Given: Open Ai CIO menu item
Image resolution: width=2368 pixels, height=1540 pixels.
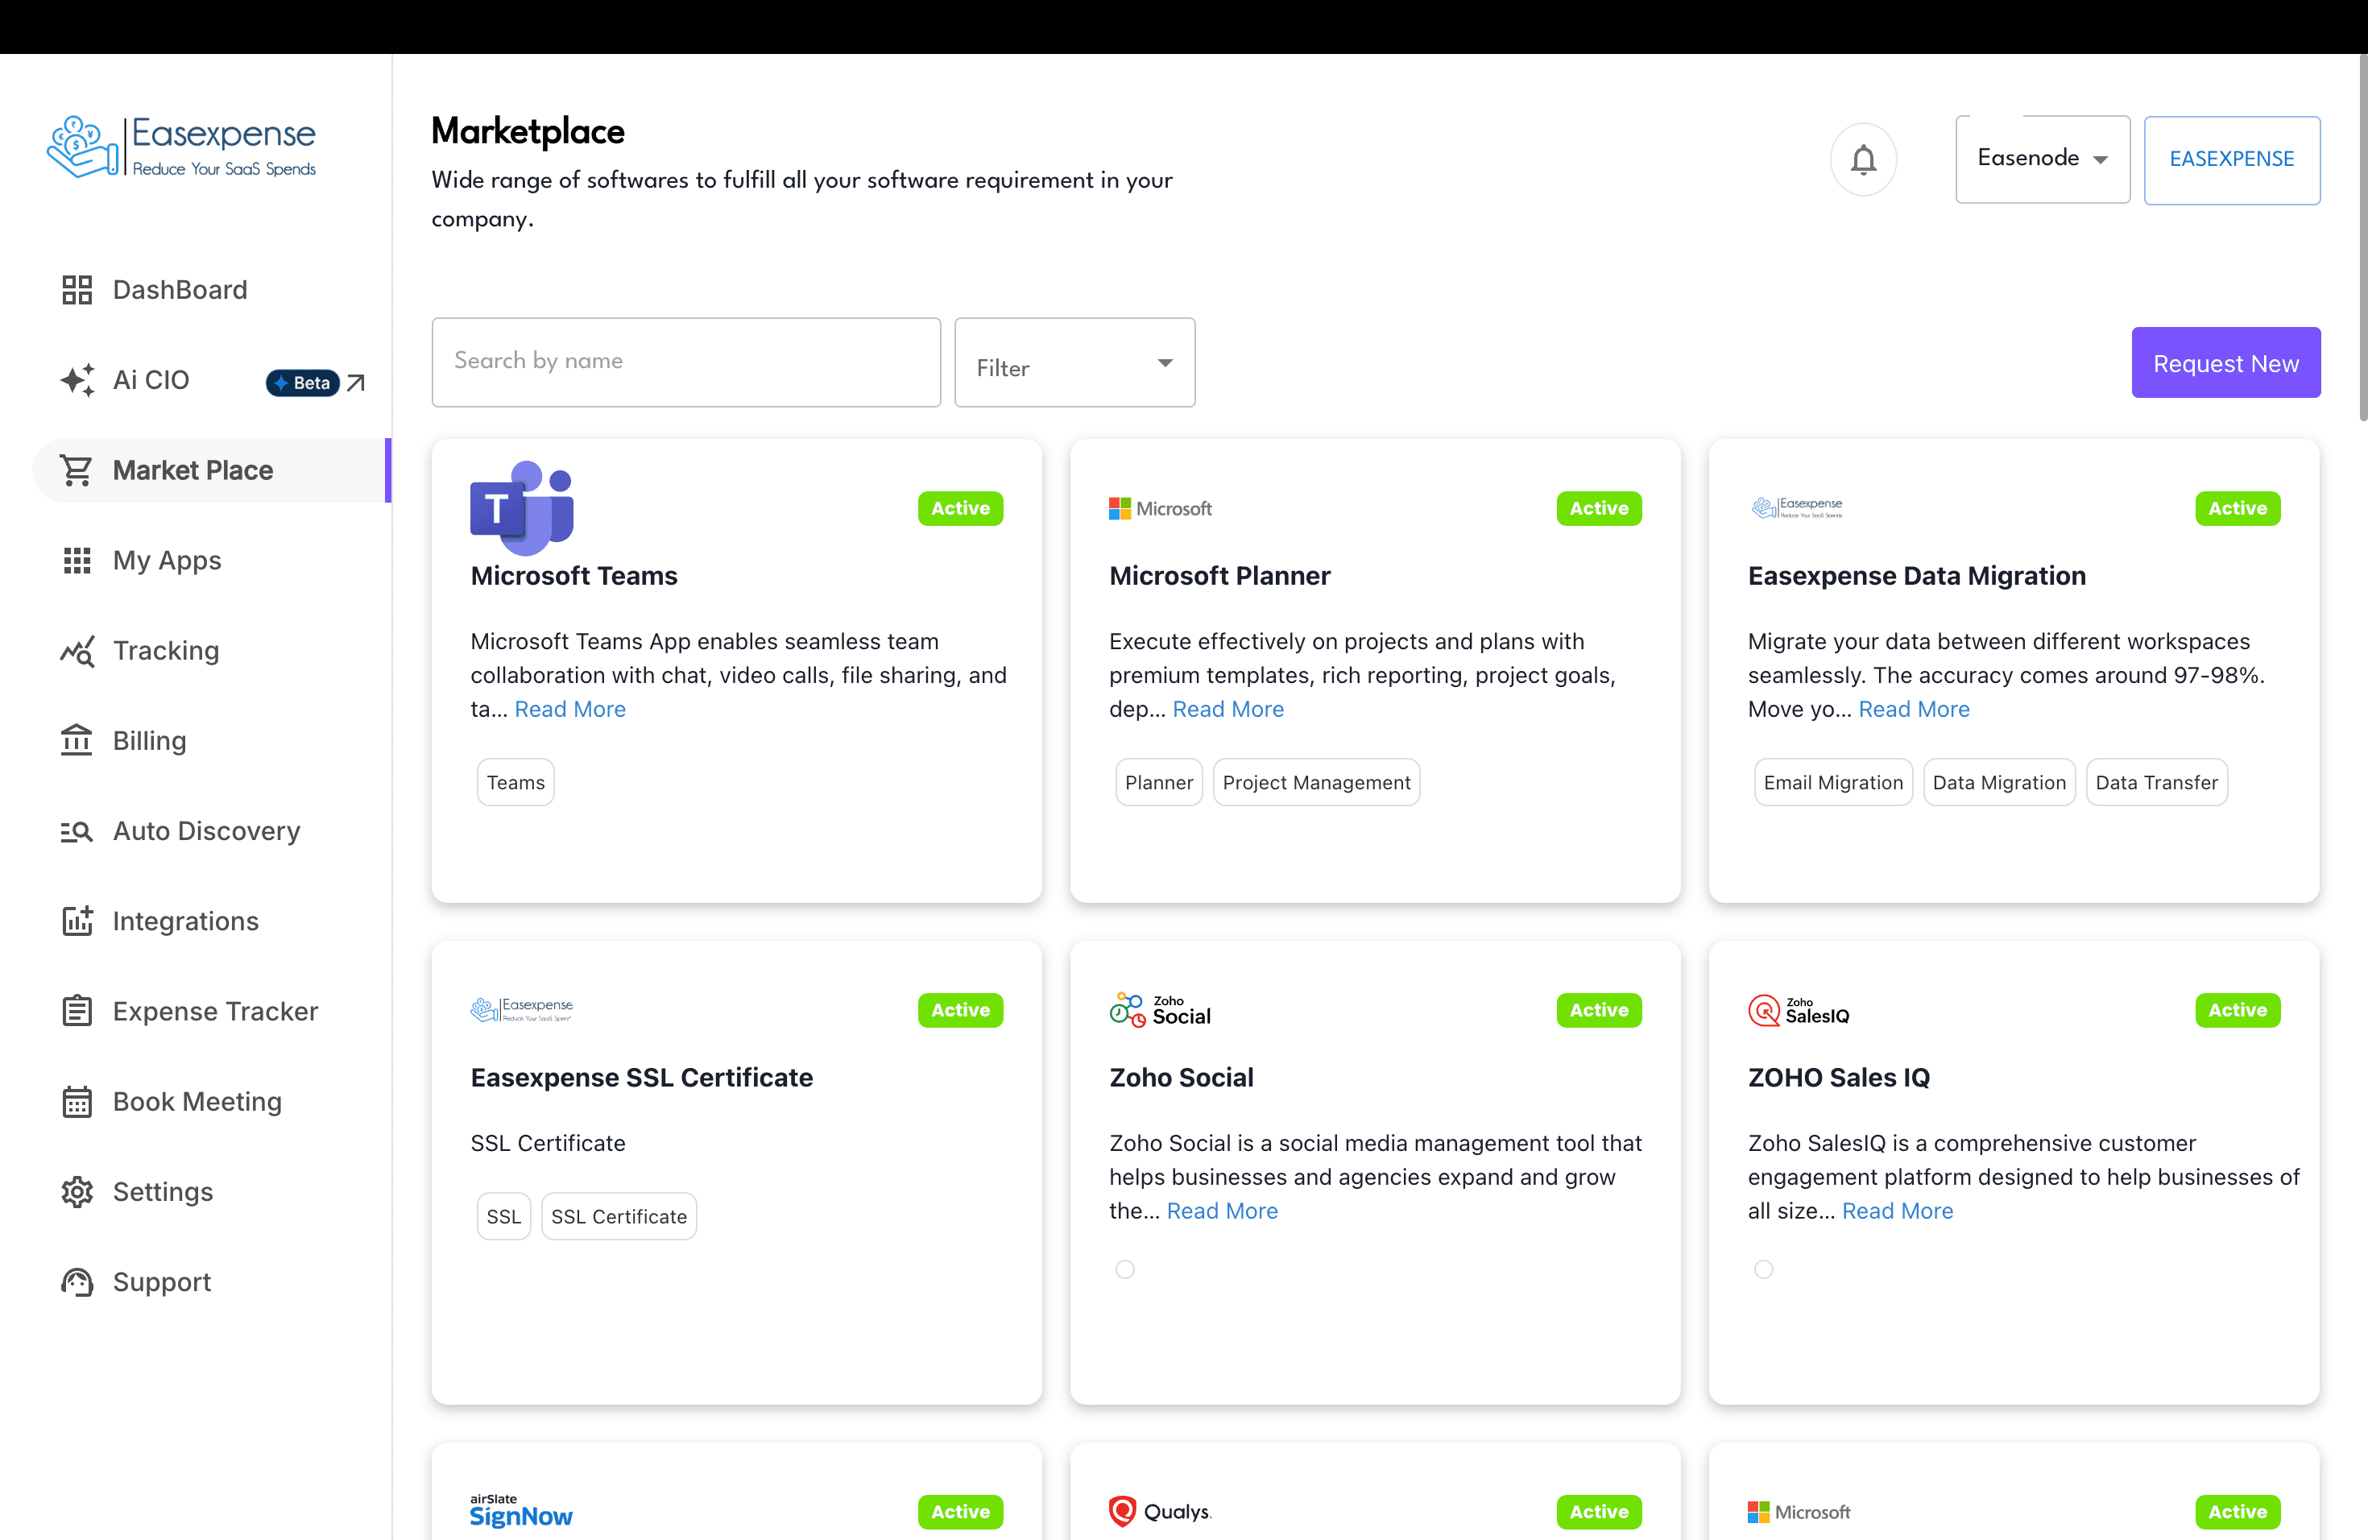Looking at the screenshot, I should coord(151,380).
